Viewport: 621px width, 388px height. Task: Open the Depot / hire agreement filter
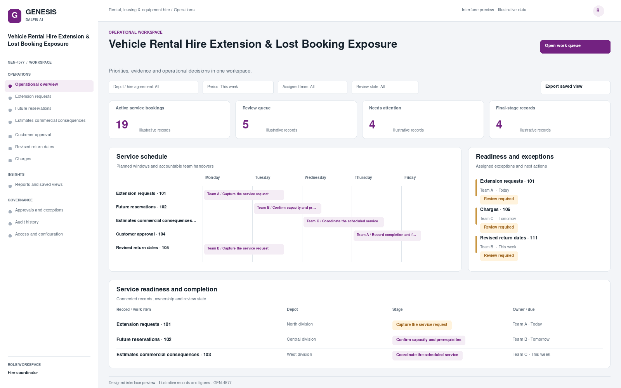pos(153,87)
